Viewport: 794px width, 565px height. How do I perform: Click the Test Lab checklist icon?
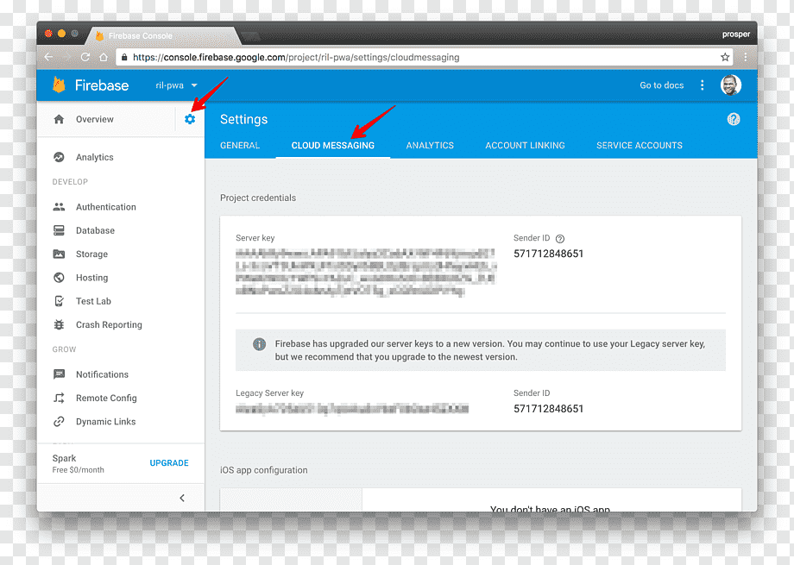pos(60,301)
